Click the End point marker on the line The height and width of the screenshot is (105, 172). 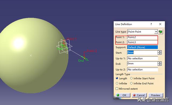point(84,58)
